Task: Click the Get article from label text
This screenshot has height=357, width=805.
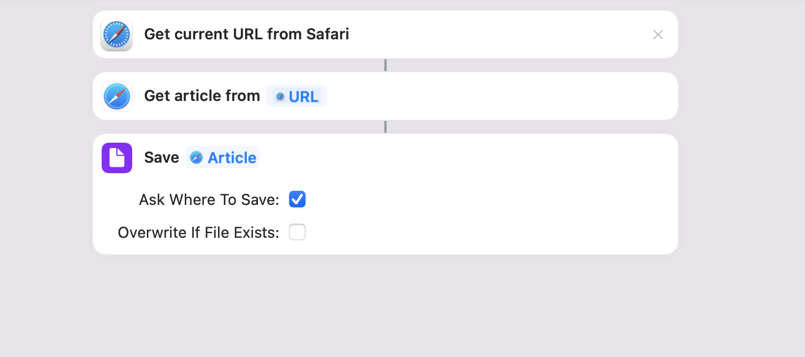Action: pyautogui.click(x=202, y=96)
